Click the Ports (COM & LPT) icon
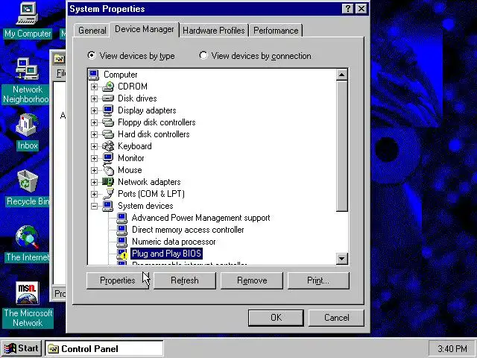Viewport: 477px width, 358px height. [108, 194]
